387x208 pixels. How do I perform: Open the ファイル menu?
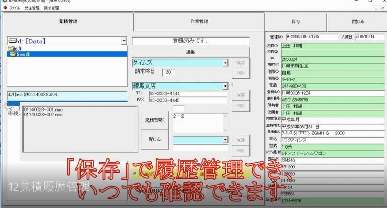[x=15, y=8]
